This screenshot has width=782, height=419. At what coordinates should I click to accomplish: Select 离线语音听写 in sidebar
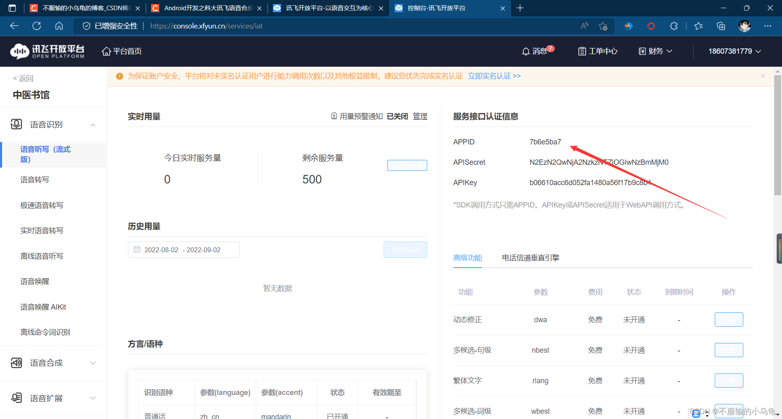(x=42, y=256)
